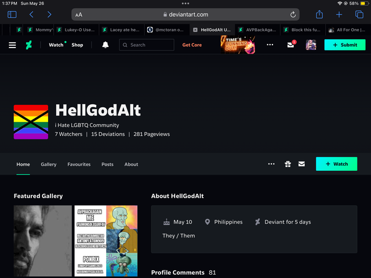
Task: Open your user avatar menu
Action: coord(311,45)
